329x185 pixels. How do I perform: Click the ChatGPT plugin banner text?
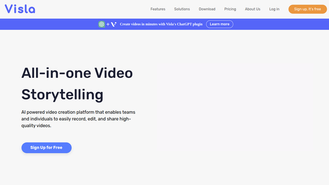point(161,24)
